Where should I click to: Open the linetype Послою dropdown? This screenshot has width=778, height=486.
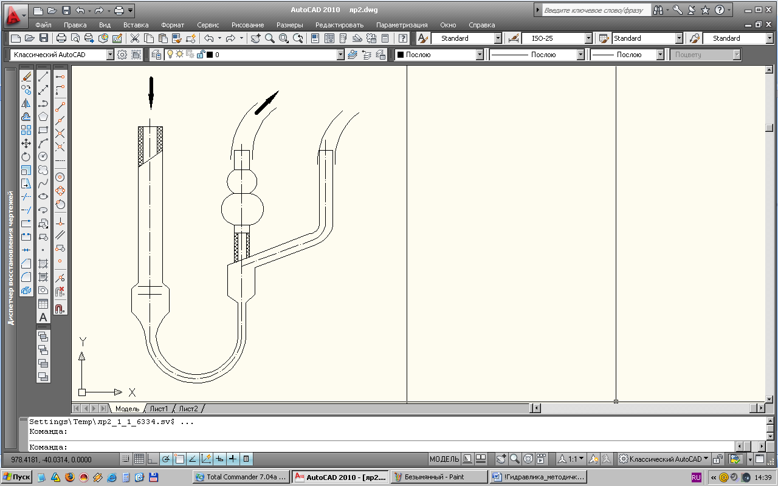580,55
